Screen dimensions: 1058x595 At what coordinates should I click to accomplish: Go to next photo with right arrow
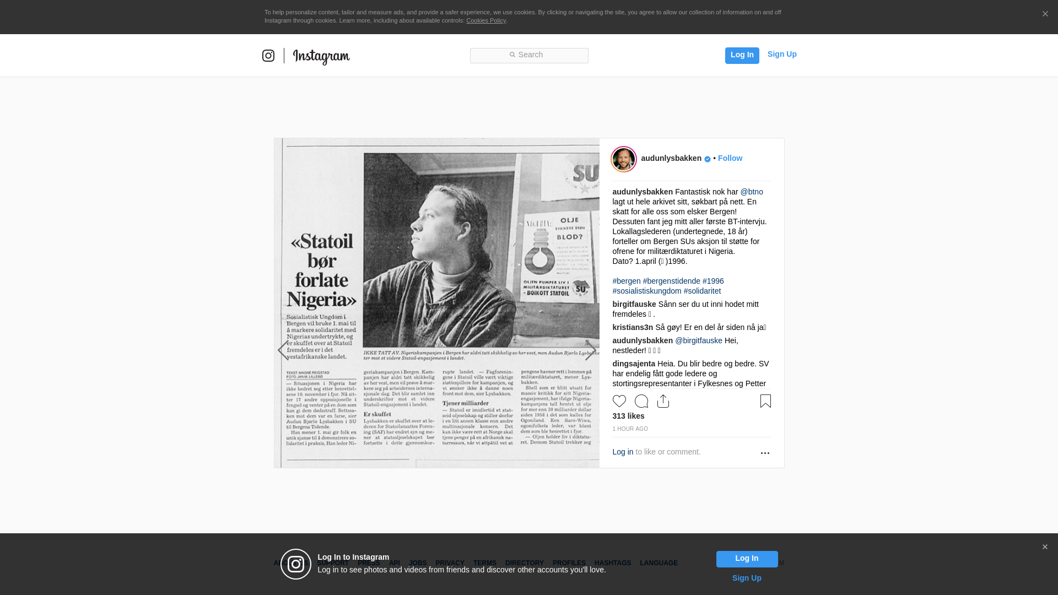pyautogui.click(x=590, y=350)
